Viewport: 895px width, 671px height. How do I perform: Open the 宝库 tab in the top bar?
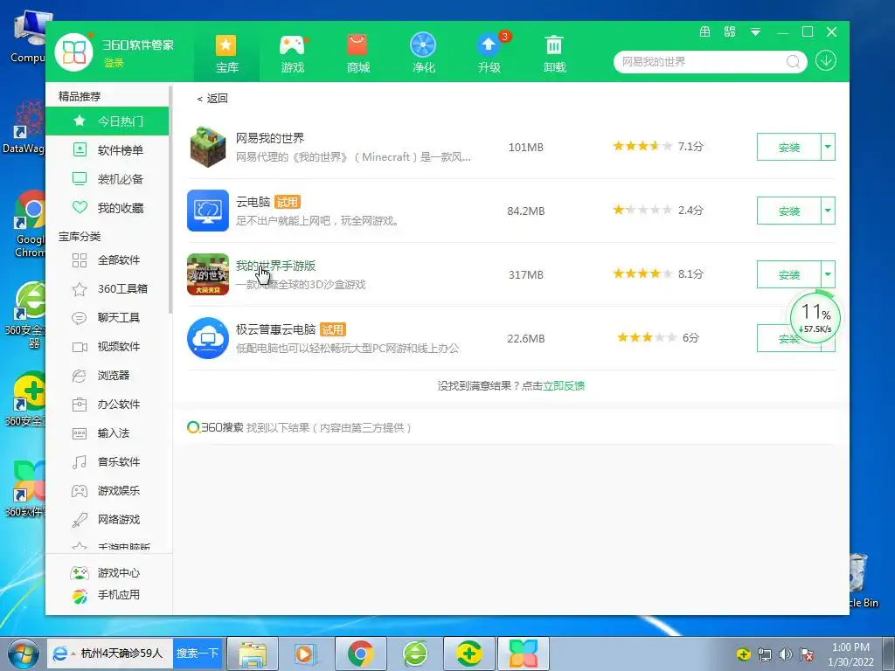[x=226, y=53]
